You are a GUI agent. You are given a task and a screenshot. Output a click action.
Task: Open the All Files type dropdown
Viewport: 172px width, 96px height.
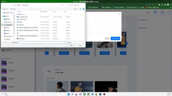(75, 42)
